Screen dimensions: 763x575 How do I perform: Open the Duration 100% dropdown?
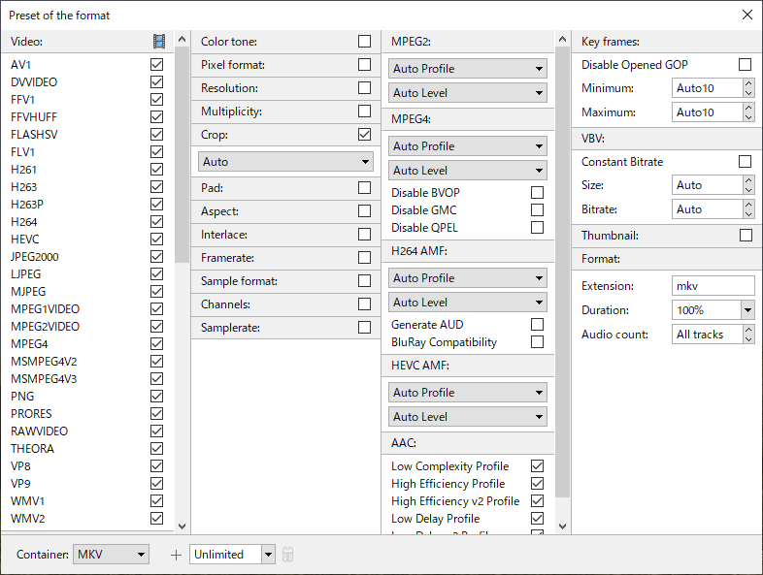point(713,309)
